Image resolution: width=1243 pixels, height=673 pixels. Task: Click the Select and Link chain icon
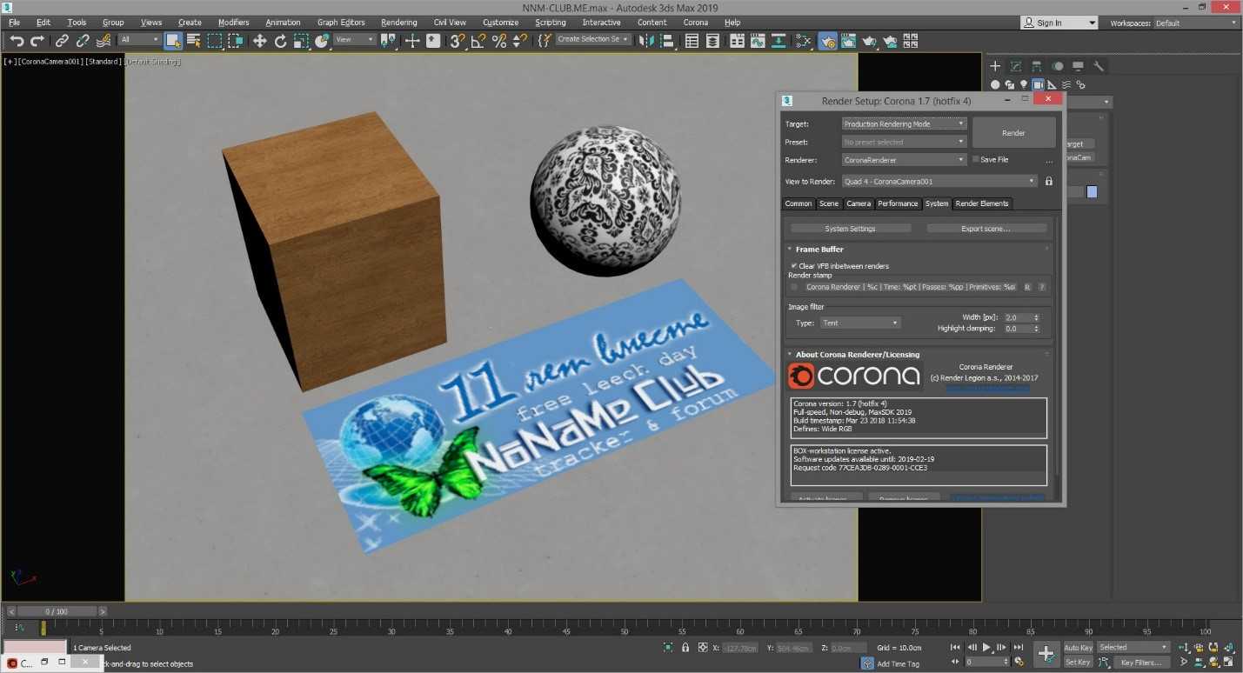tap(62, 41)
